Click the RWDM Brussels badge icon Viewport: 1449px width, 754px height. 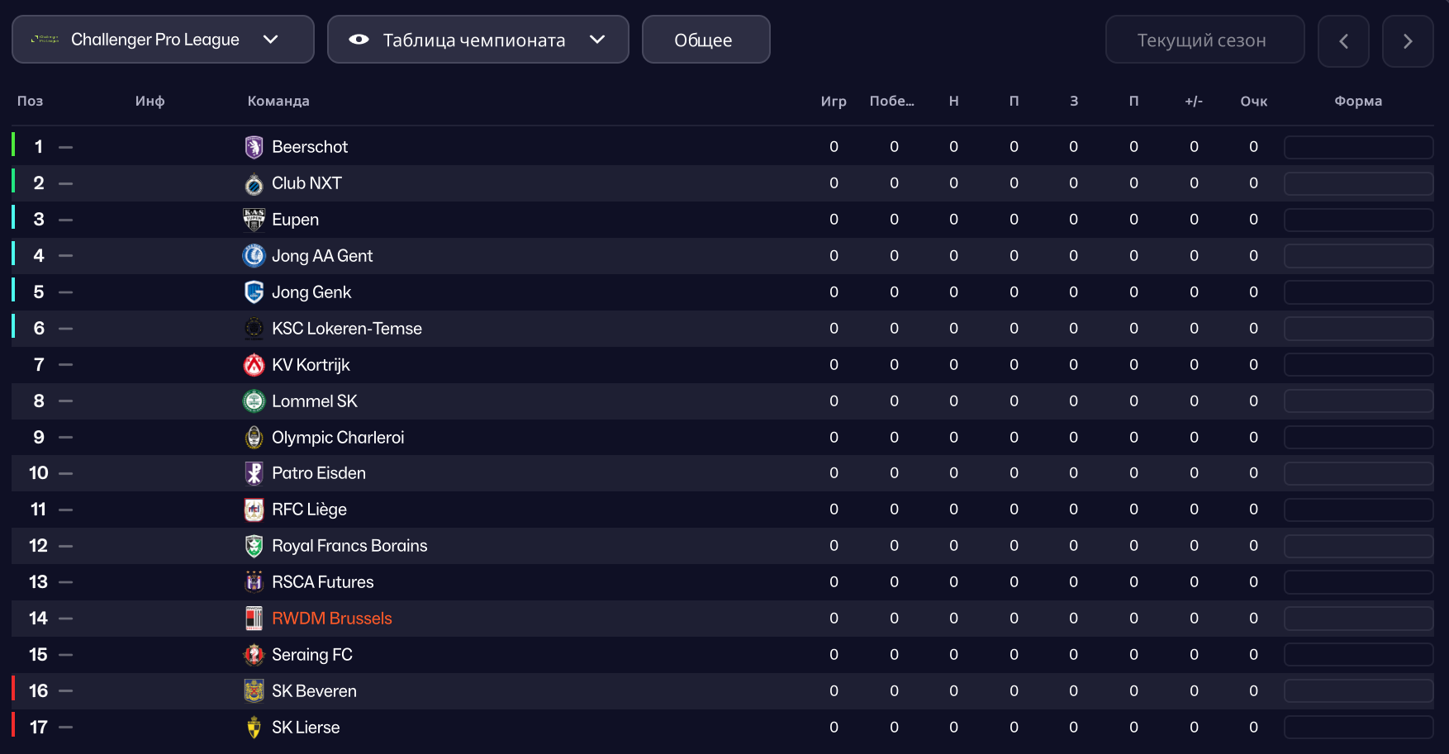(254, 619)
